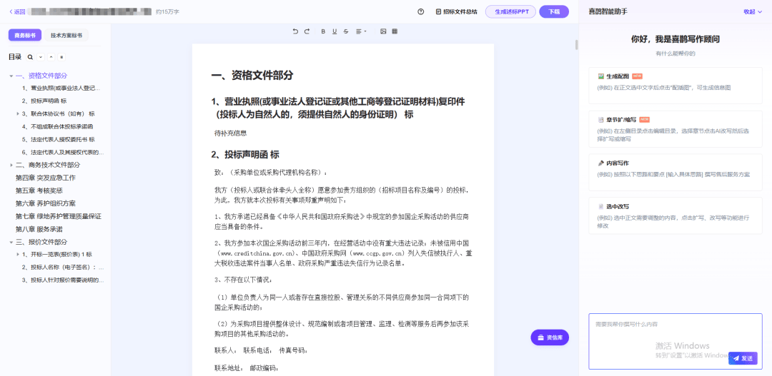This screenshot has width=772, height=376.
Task: Click the 约15万字 word count label
Action: point(167,12)
